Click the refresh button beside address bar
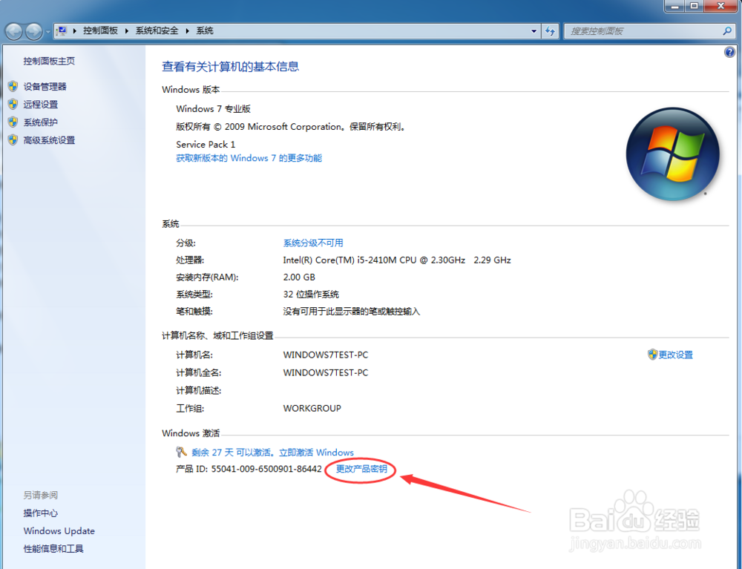This screenshot has height=569, width=742. coord(550,31)
